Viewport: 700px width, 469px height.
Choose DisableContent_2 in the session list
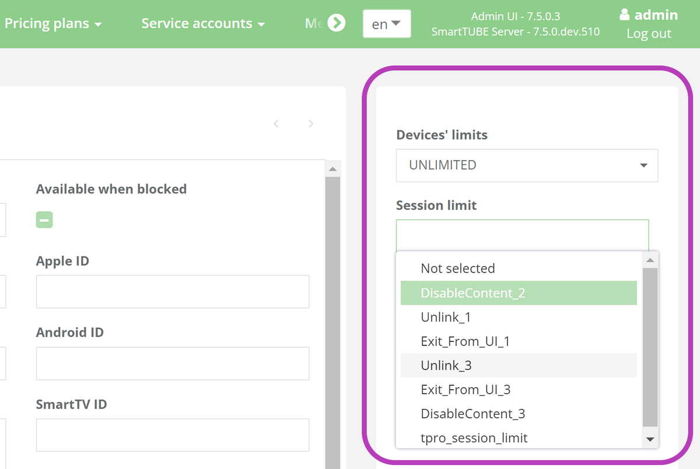point(519,293)
